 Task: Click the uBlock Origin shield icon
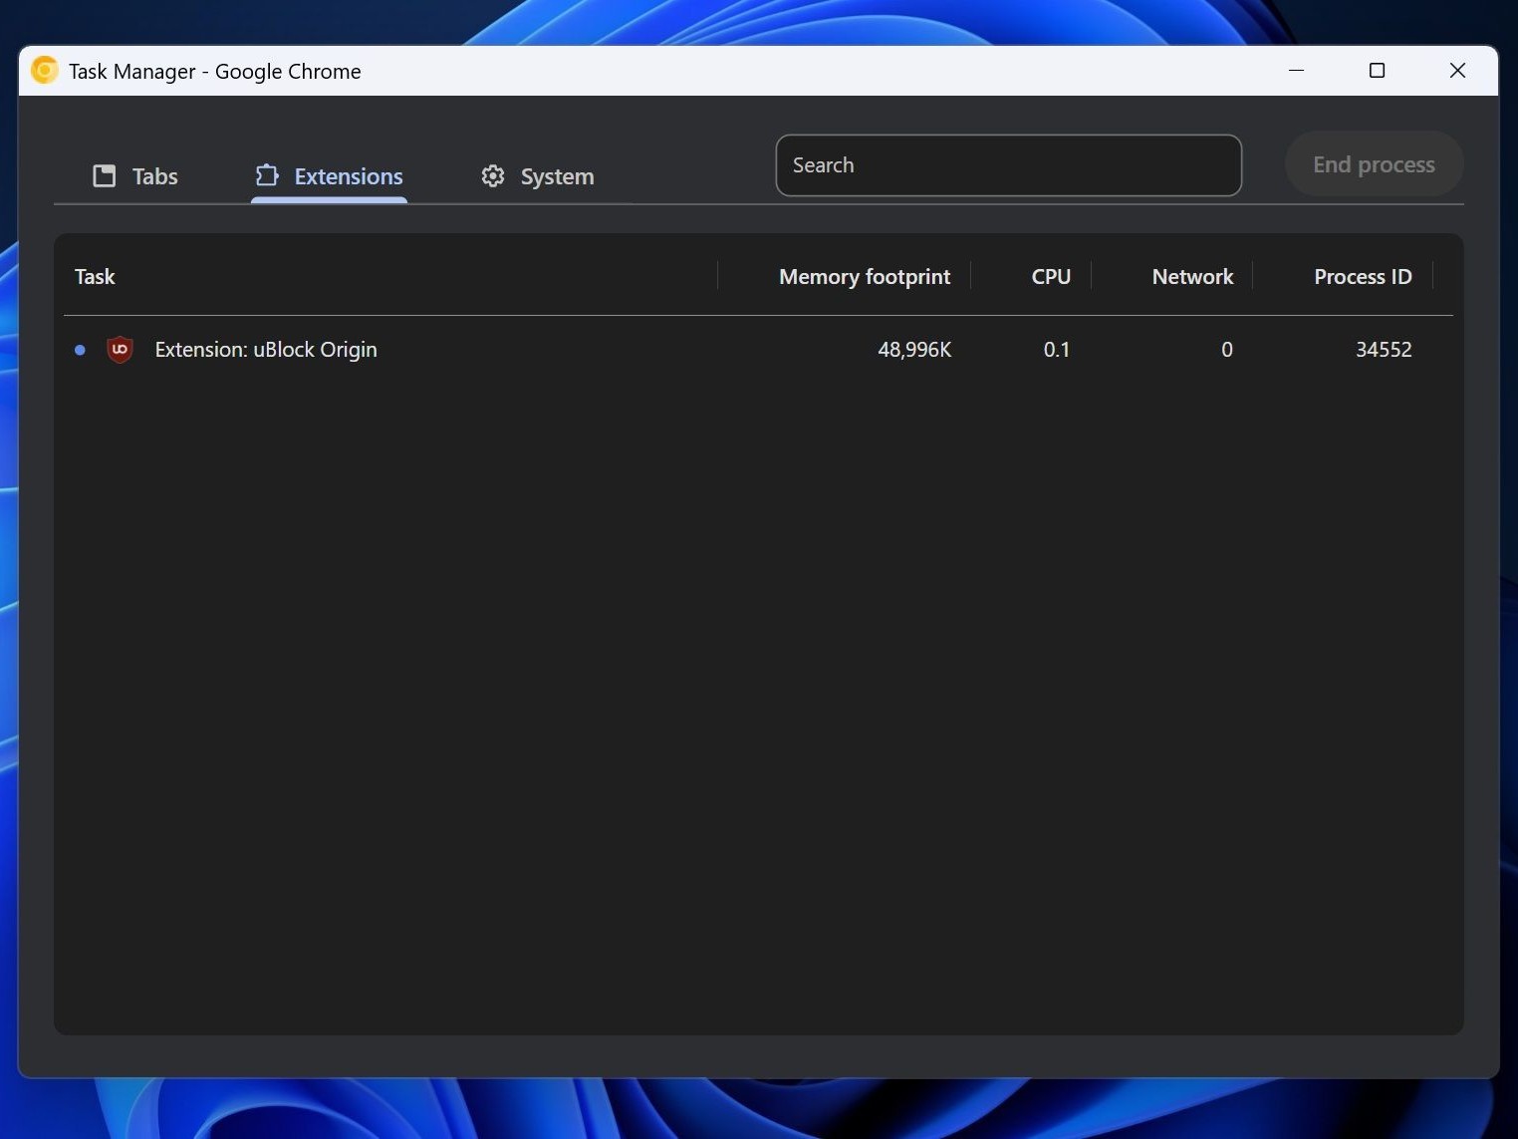point(120,350)
